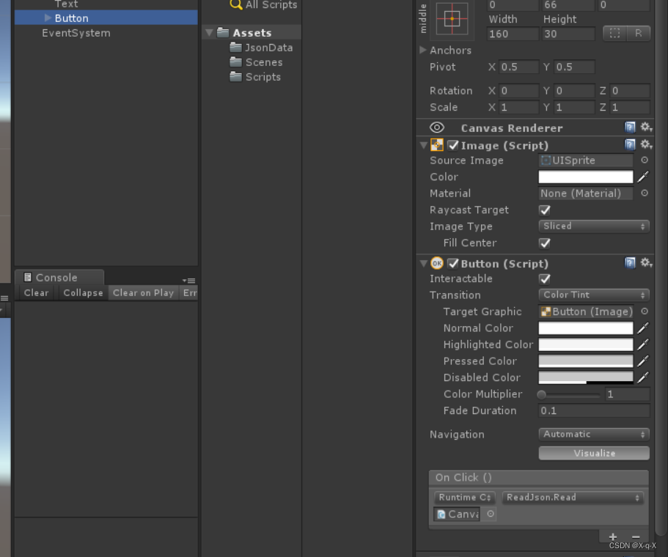Viewport: 668px width, 557px height.
Task: Pick color with Image Color eyedropper
Action: point(643,177)
